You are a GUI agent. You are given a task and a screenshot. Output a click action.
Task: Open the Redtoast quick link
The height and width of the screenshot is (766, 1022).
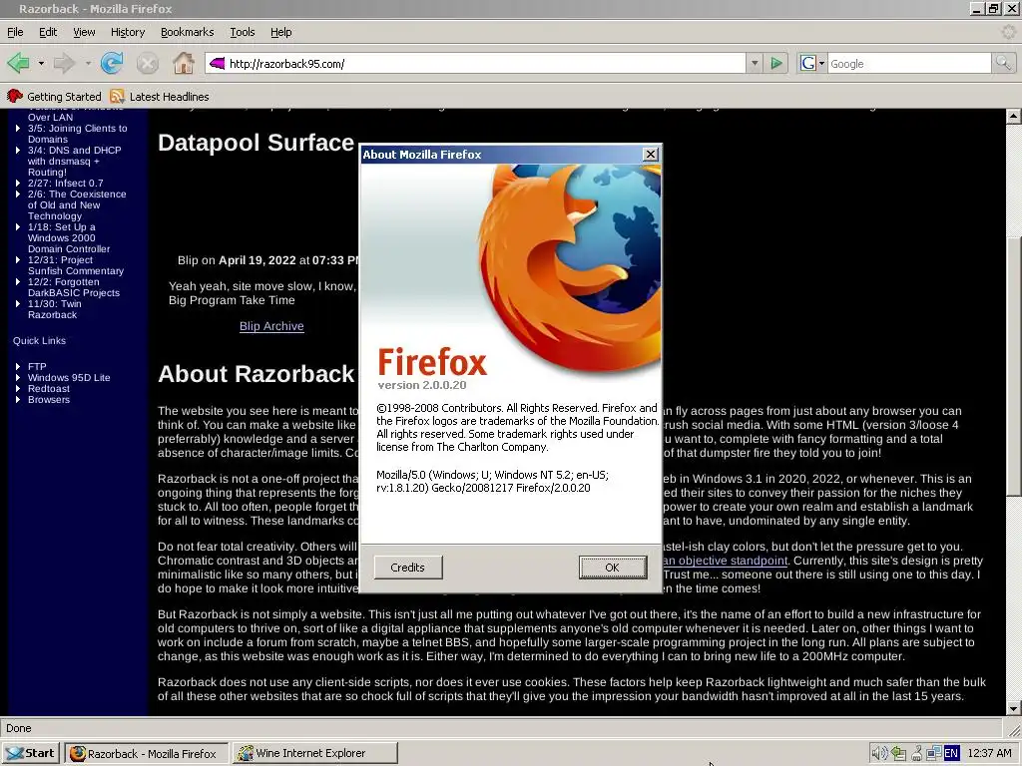(48, 389)
